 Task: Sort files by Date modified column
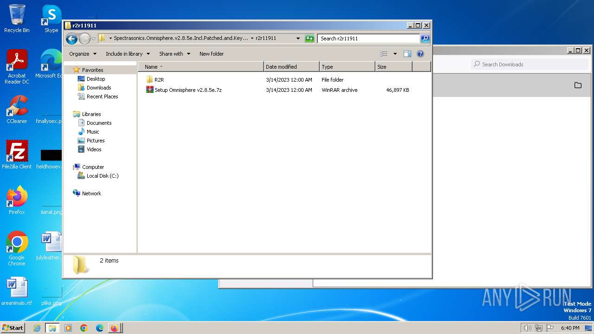tap(291, 67)
